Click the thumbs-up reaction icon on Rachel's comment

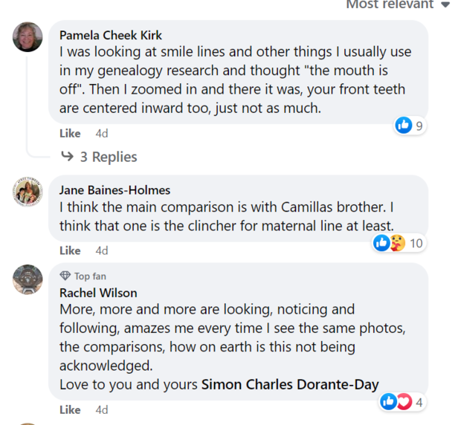pyautogui.click(x=387, y=402)
